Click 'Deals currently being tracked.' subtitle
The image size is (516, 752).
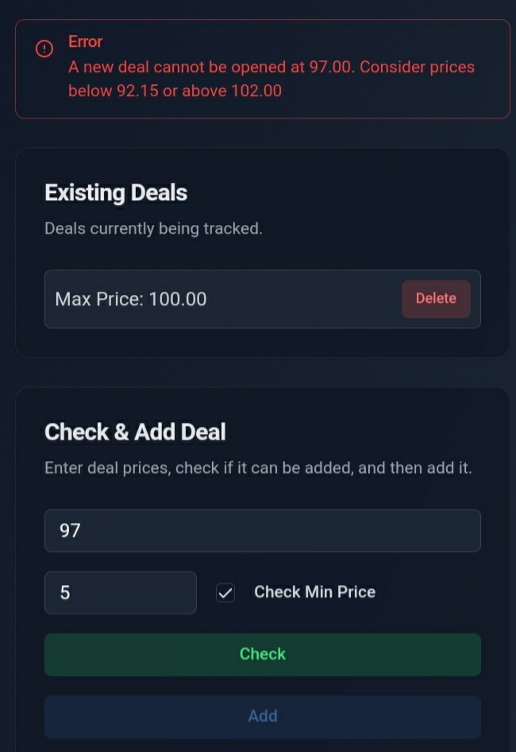coord(153,229)
